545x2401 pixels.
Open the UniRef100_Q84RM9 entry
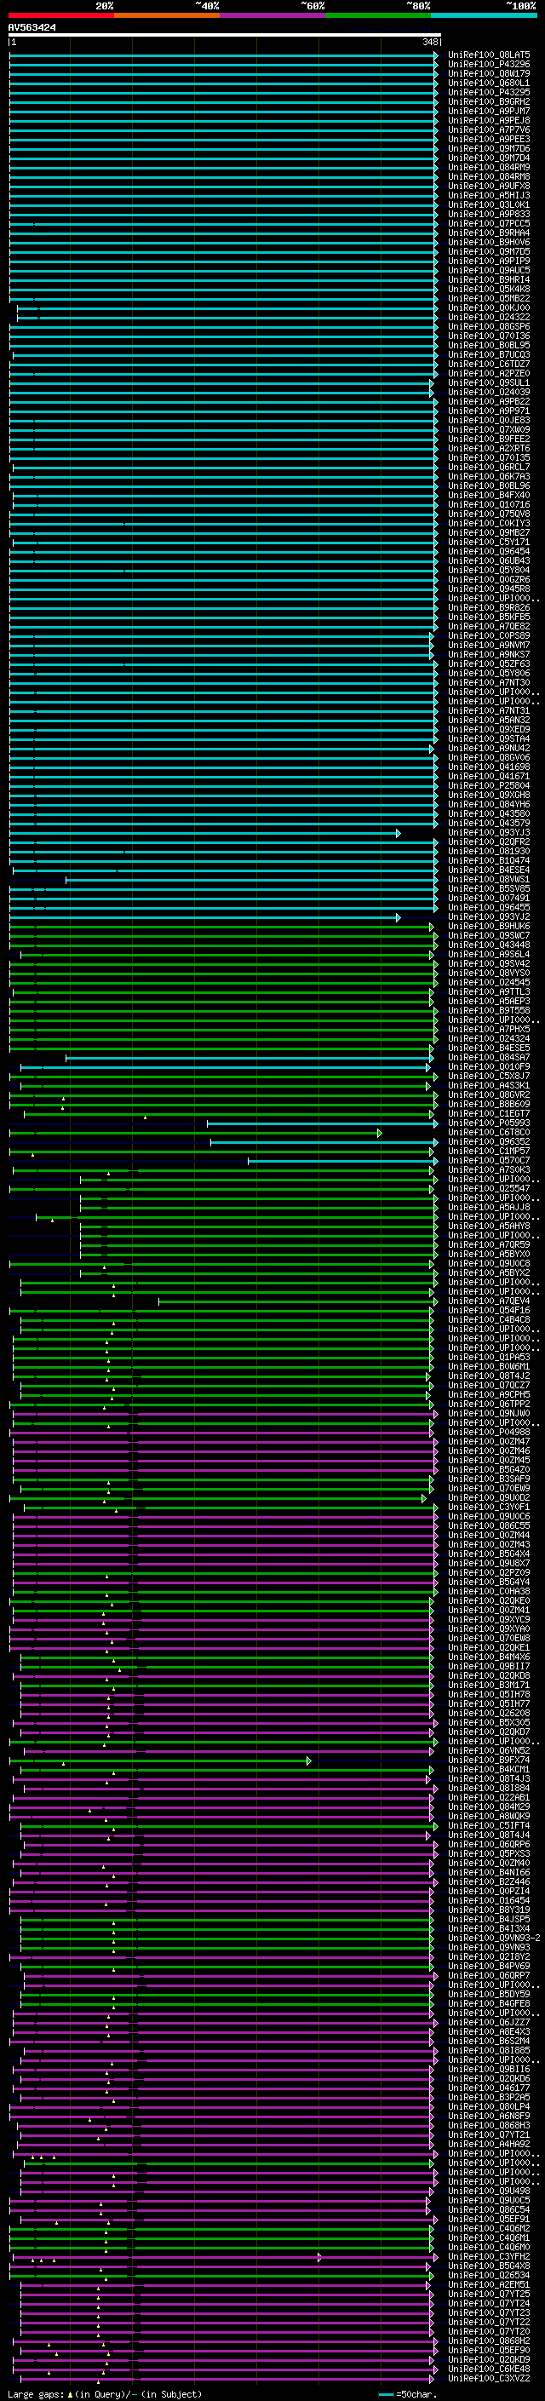(x=489, y=167)
